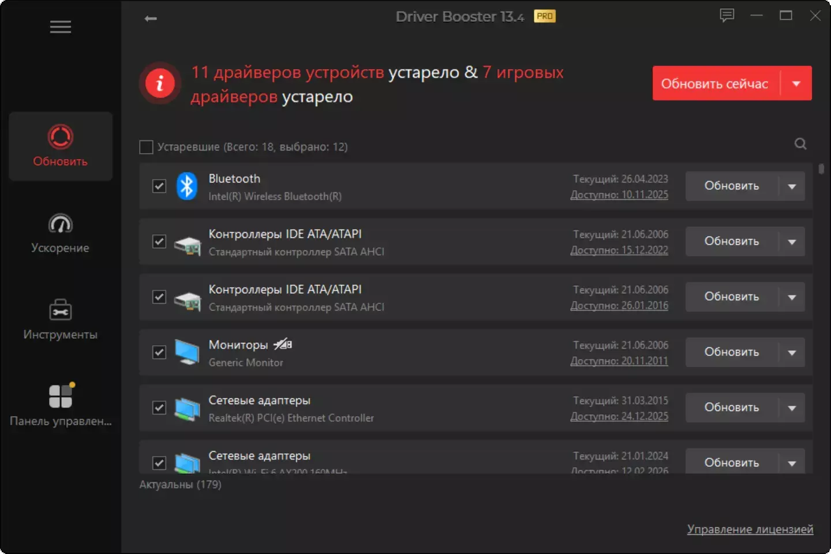Open the Управление лицензией link
831x554 pixels.
pyautogui.click(x=750, y=529)
